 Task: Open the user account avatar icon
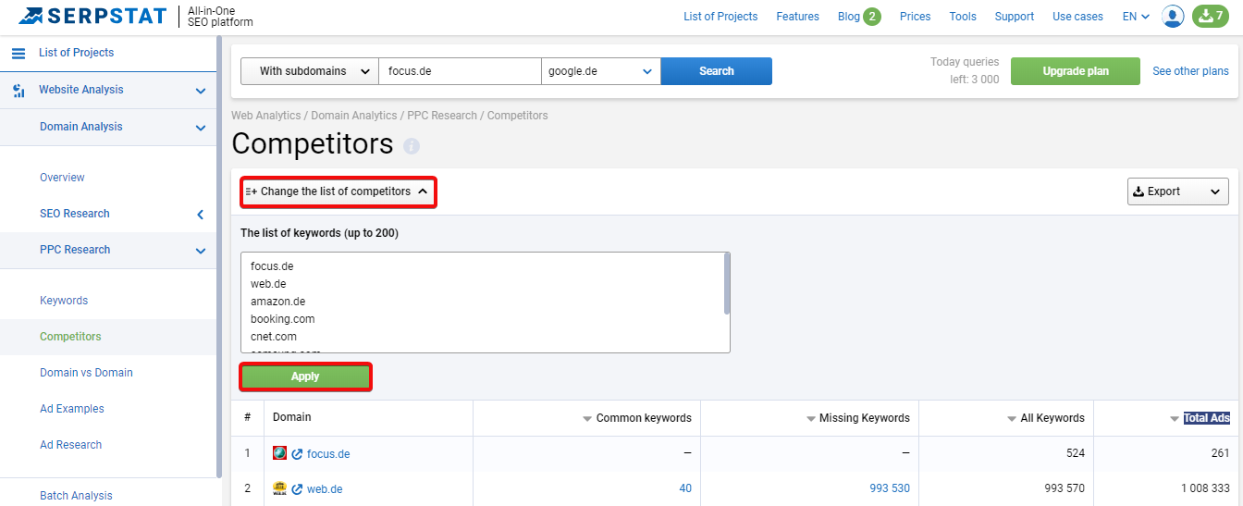pyautogui.click(x=1173, y=16)
